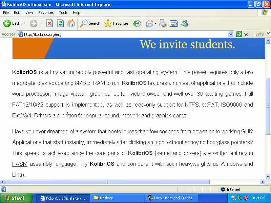Stop page loading with red X icon
Screen dimensions: 271x203
tap(49, 23)
